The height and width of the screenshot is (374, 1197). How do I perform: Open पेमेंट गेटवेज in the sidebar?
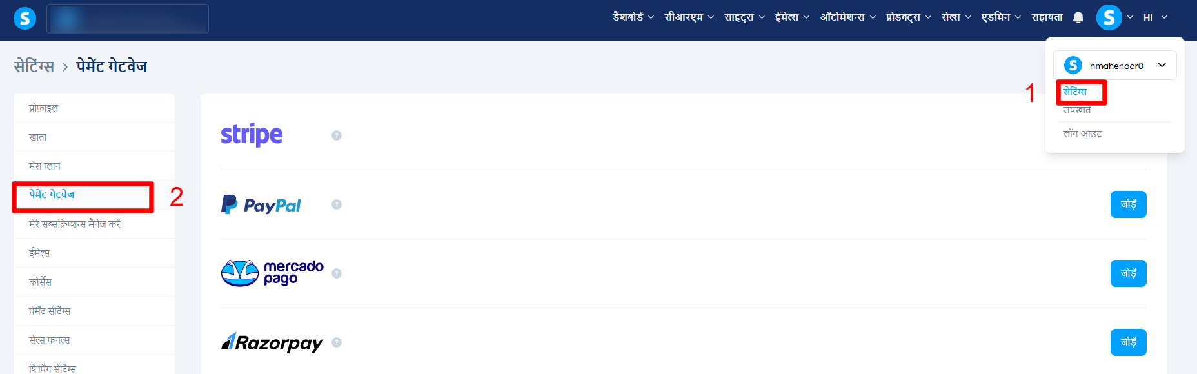point(94,195)
